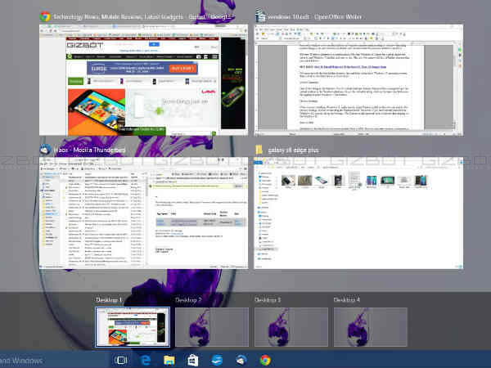The width and height of the screenshot is (491, 368).
Task: Select the Gizbot Google Chrome window preview
Action: click(144, 80)
